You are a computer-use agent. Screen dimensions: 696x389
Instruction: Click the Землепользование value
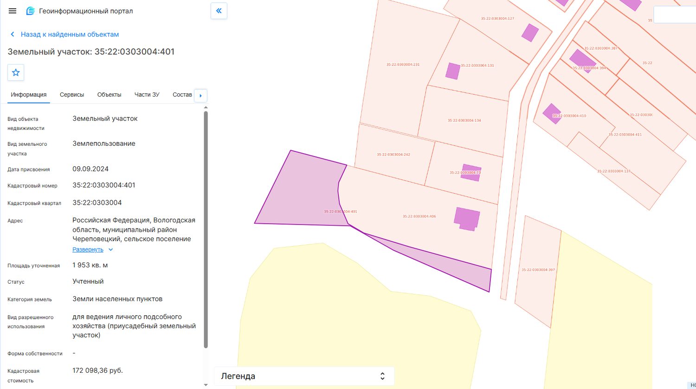(x=104, y=144)
